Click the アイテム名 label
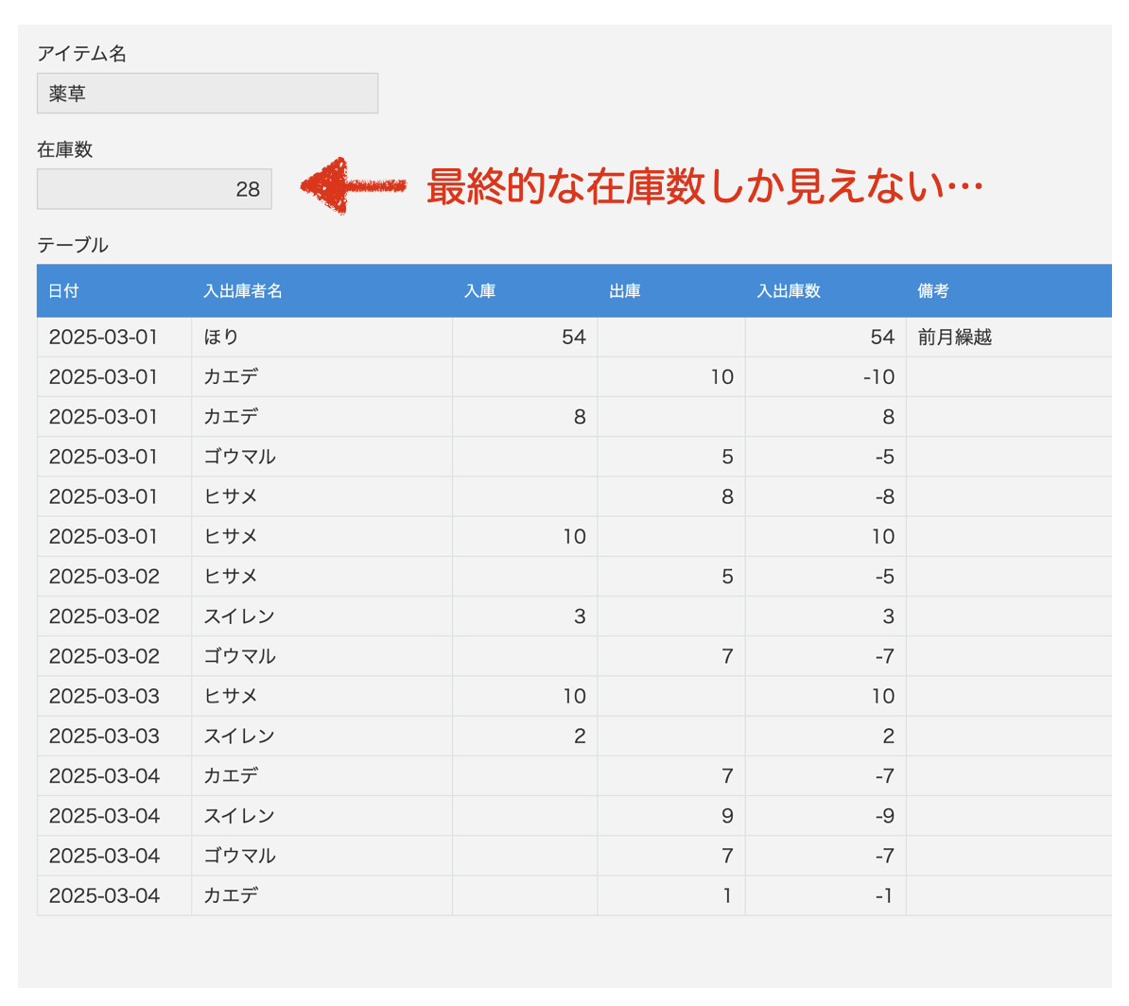Image resolution: width=1129 pixels, height=1006 pixels. 82,54
